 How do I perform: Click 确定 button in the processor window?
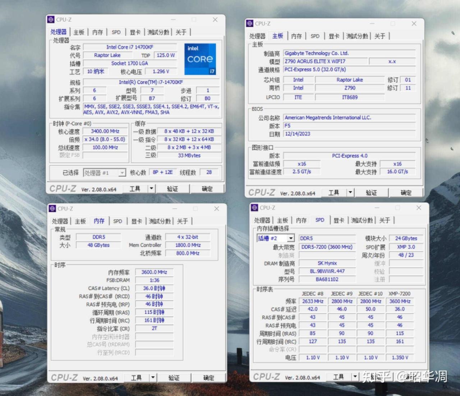[x=207, y=189]
